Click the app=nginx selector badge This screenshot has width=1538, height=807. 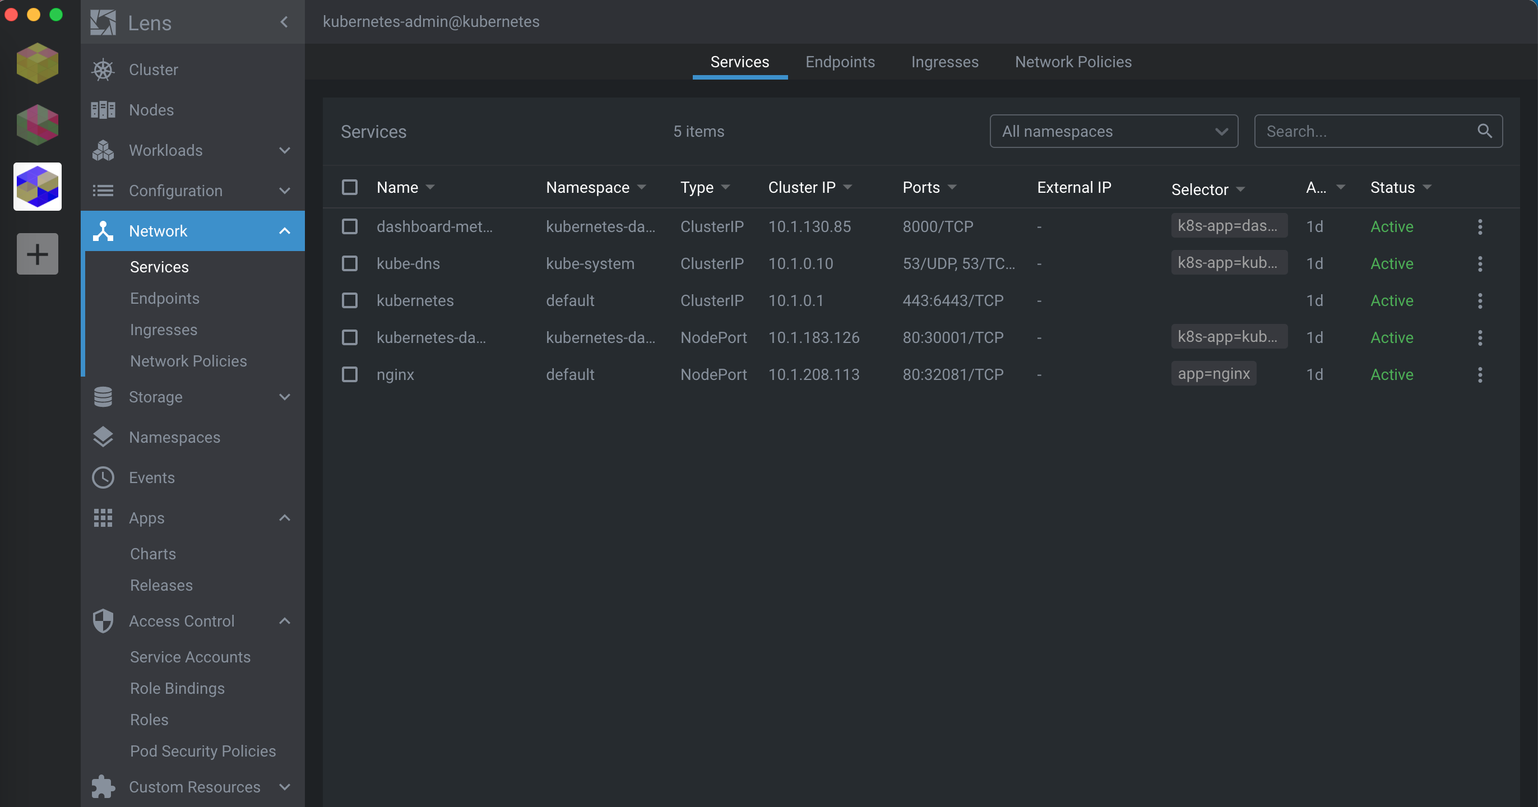[1213, 374]
